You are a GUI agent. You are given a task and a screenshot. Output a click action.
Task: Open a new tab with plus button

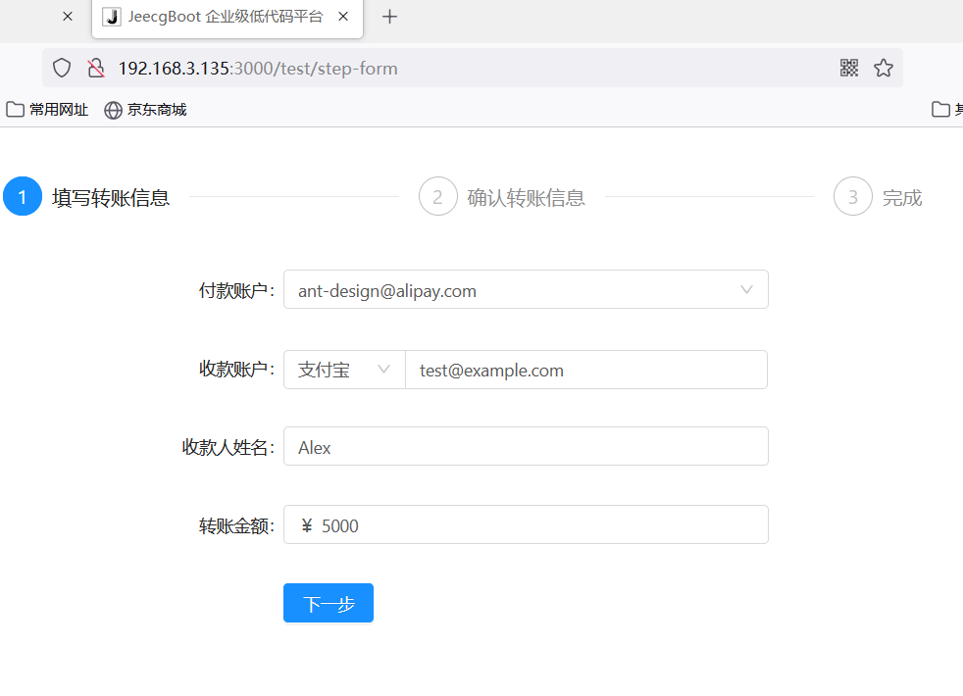389,17
